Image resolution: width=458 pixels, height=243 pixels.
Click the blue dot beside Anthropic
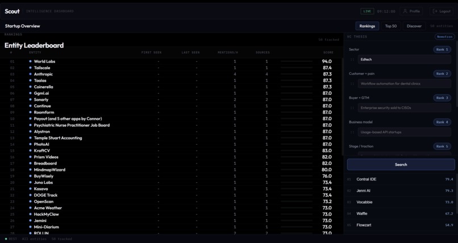[30, 74]
